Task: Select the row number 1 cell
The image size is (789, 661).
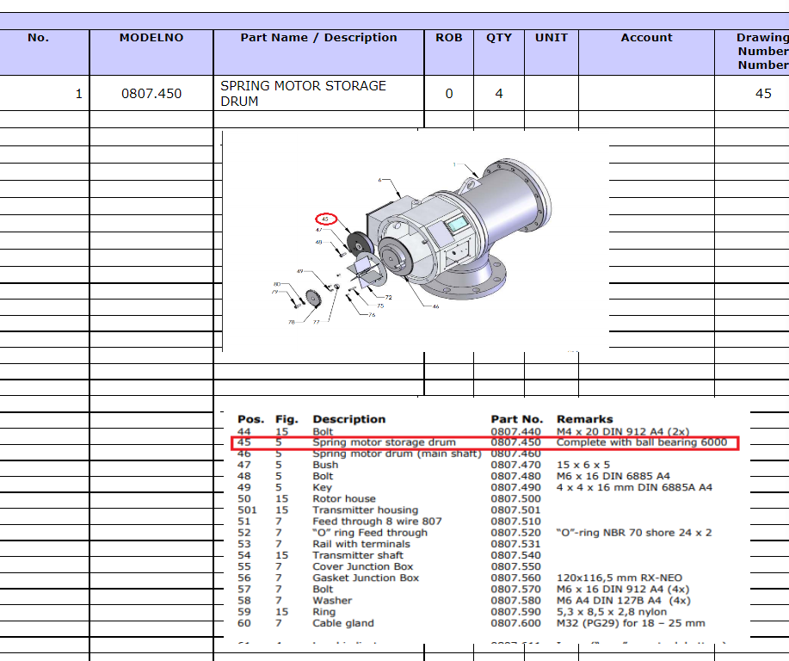Action: click(45, 93)
